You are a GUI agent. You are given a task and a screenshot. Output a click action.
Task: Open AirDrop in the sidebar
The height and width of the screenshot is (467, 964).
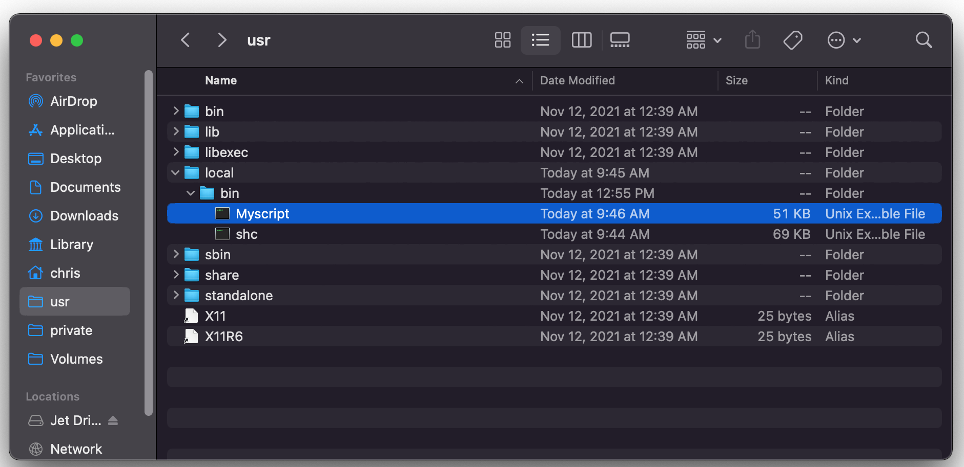[75, 101]
